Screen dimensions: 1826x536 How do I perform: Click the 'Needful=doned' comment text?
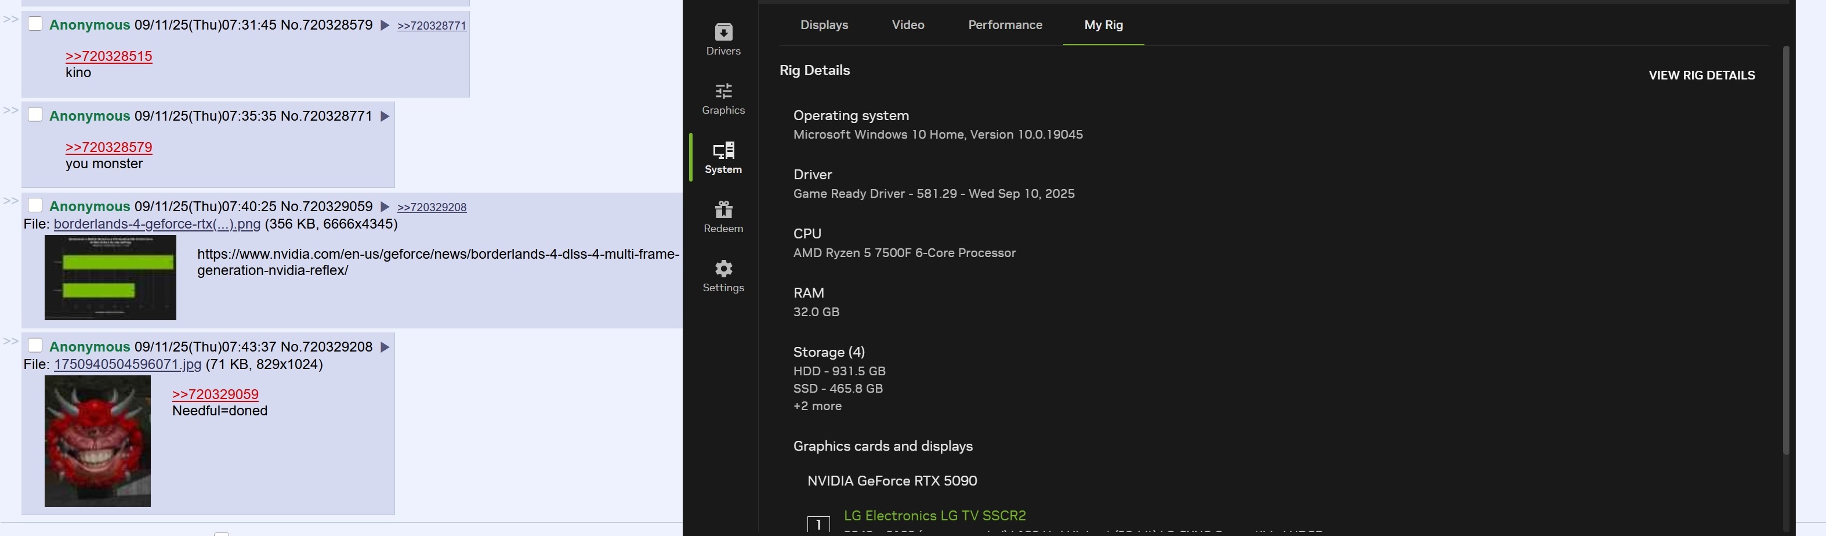[x=220, y=411]
